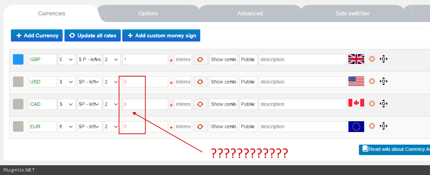Refresh the exchange rate for CAD

(x=201, y=104)
